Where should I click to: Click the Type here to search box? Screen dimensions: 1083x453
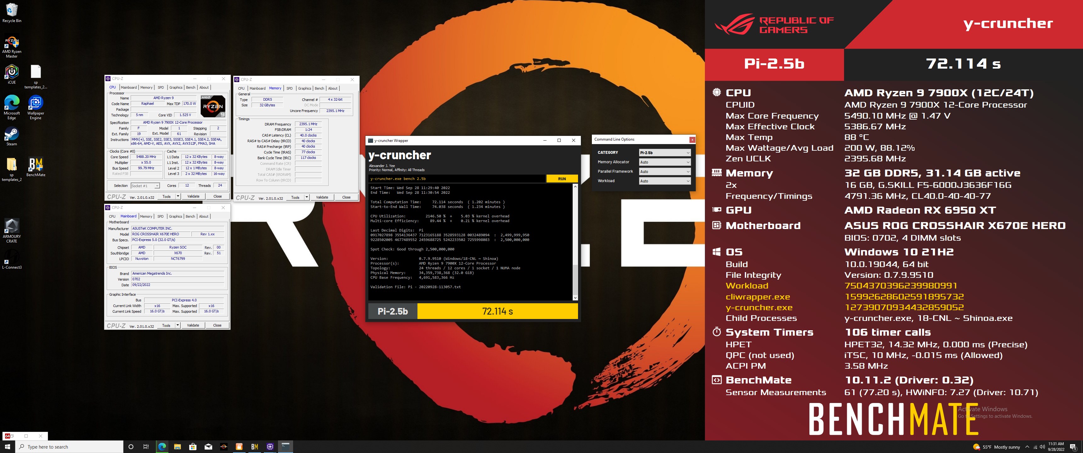tap(69, 447)
